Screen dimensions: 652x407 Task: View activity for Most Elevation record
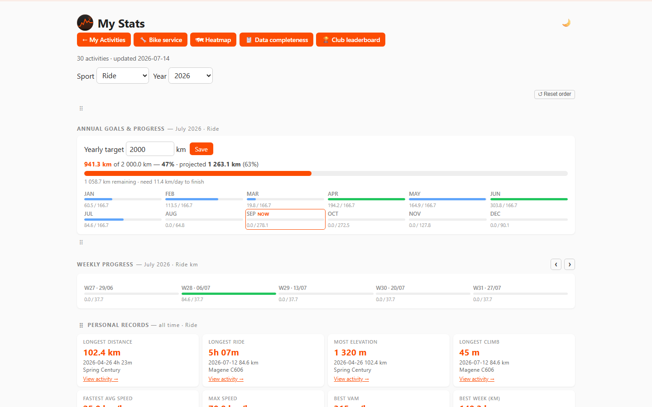coord(351,379)
